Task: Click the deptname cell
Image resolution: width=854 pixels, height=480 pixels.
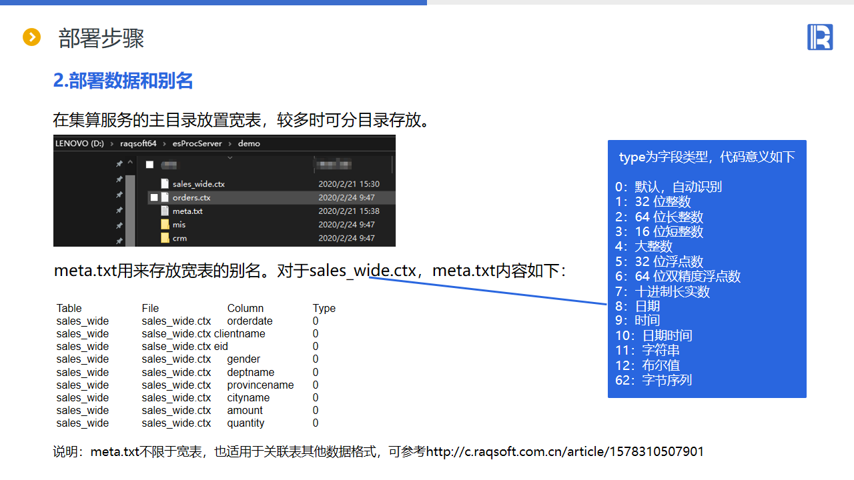Action: coord(251,372)
